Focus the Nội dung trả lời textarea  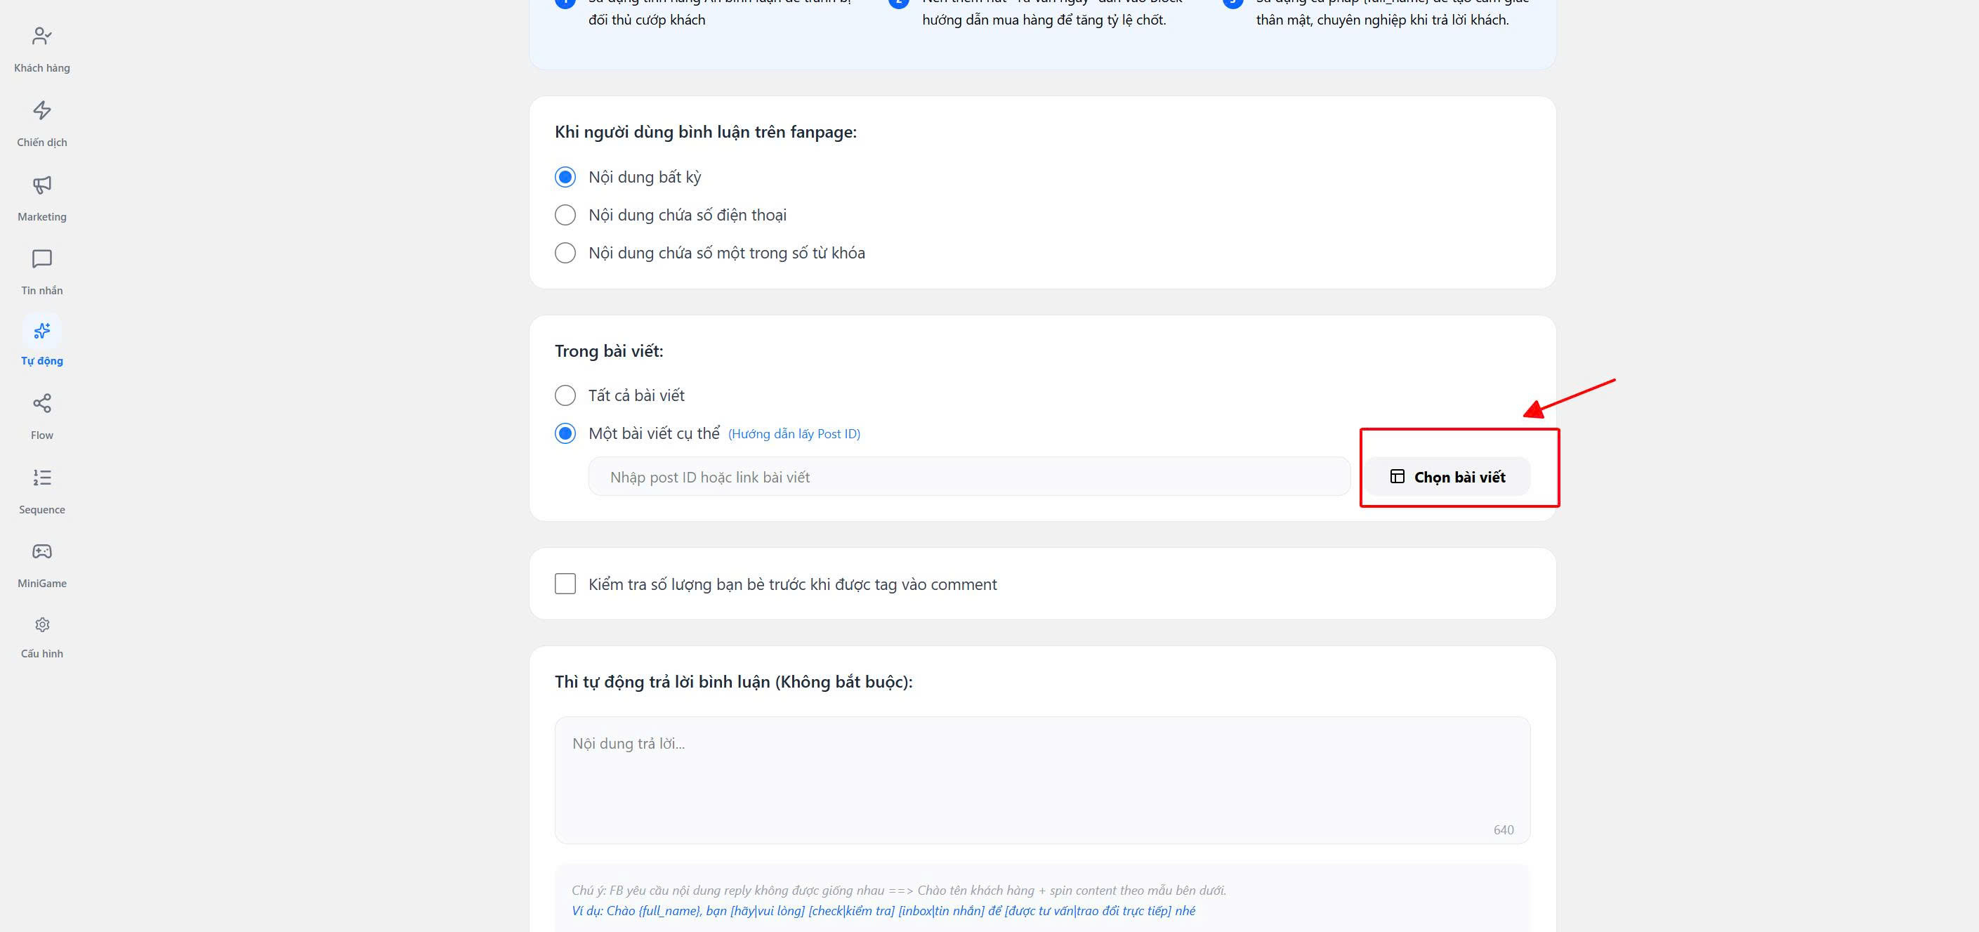(1041, 780)
